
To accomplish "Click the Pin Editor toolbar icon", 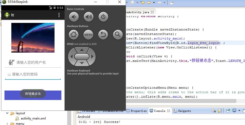I will point(171,3).
